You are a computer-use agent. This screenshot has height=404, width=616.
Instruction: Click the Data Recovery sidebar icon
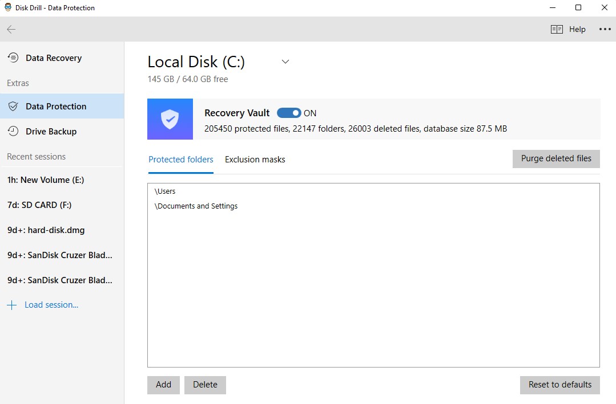click(13, 58)
